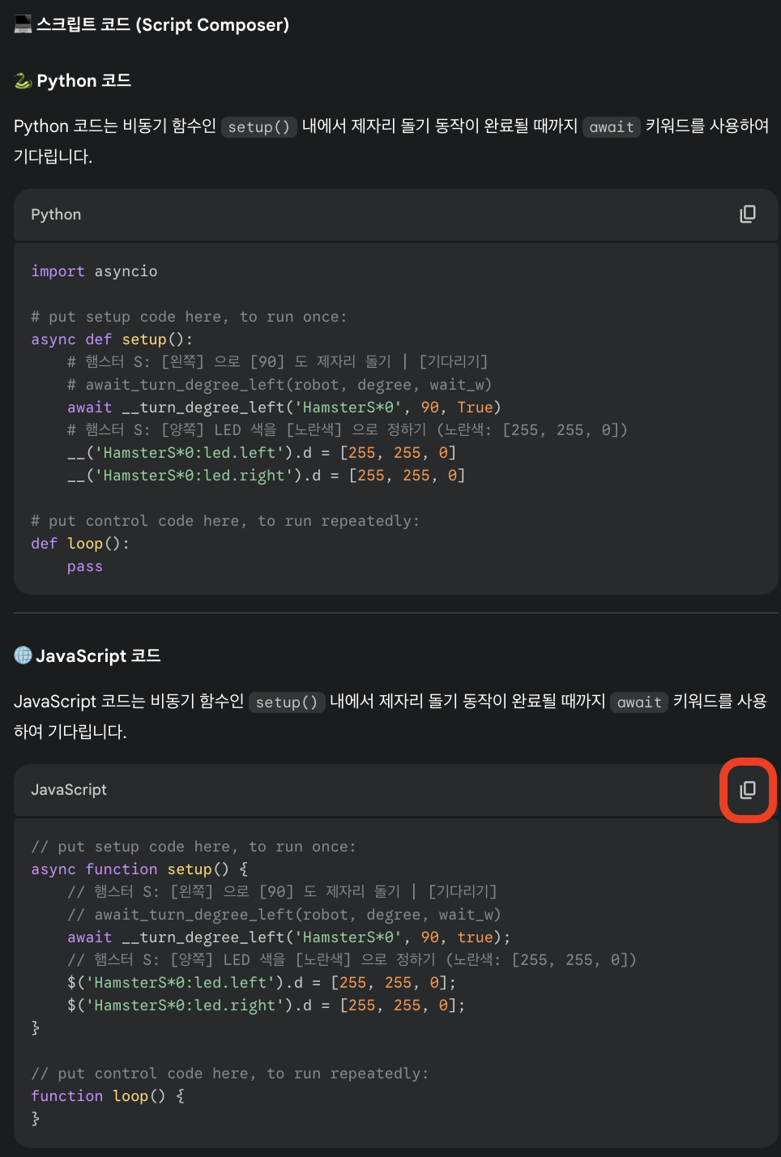Click the JavaScript 코드 section heading text
Viewport: 781px width, 1157px height.
click(98, 655)
